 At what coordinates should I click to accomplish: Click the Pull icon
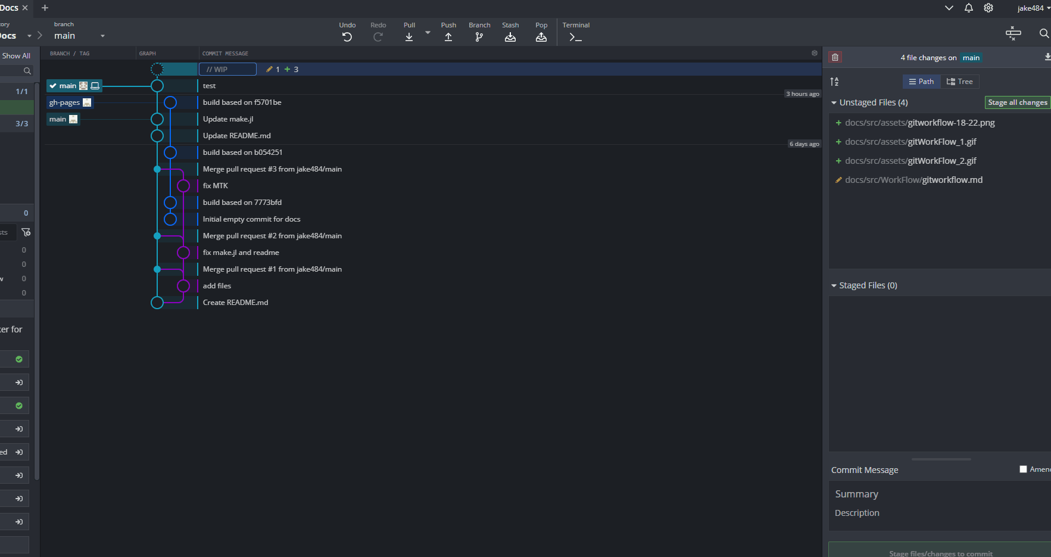click(409, 37)
